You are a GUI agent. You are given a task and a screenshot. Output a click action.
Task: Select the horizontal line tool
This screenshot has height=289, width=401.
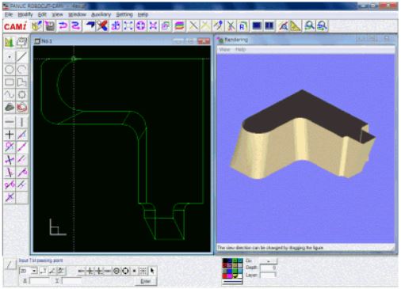10,122
